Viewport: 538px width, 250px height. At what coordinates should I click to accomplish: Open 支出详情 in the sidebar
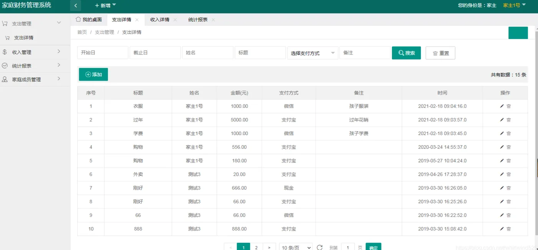coord(24,38)
